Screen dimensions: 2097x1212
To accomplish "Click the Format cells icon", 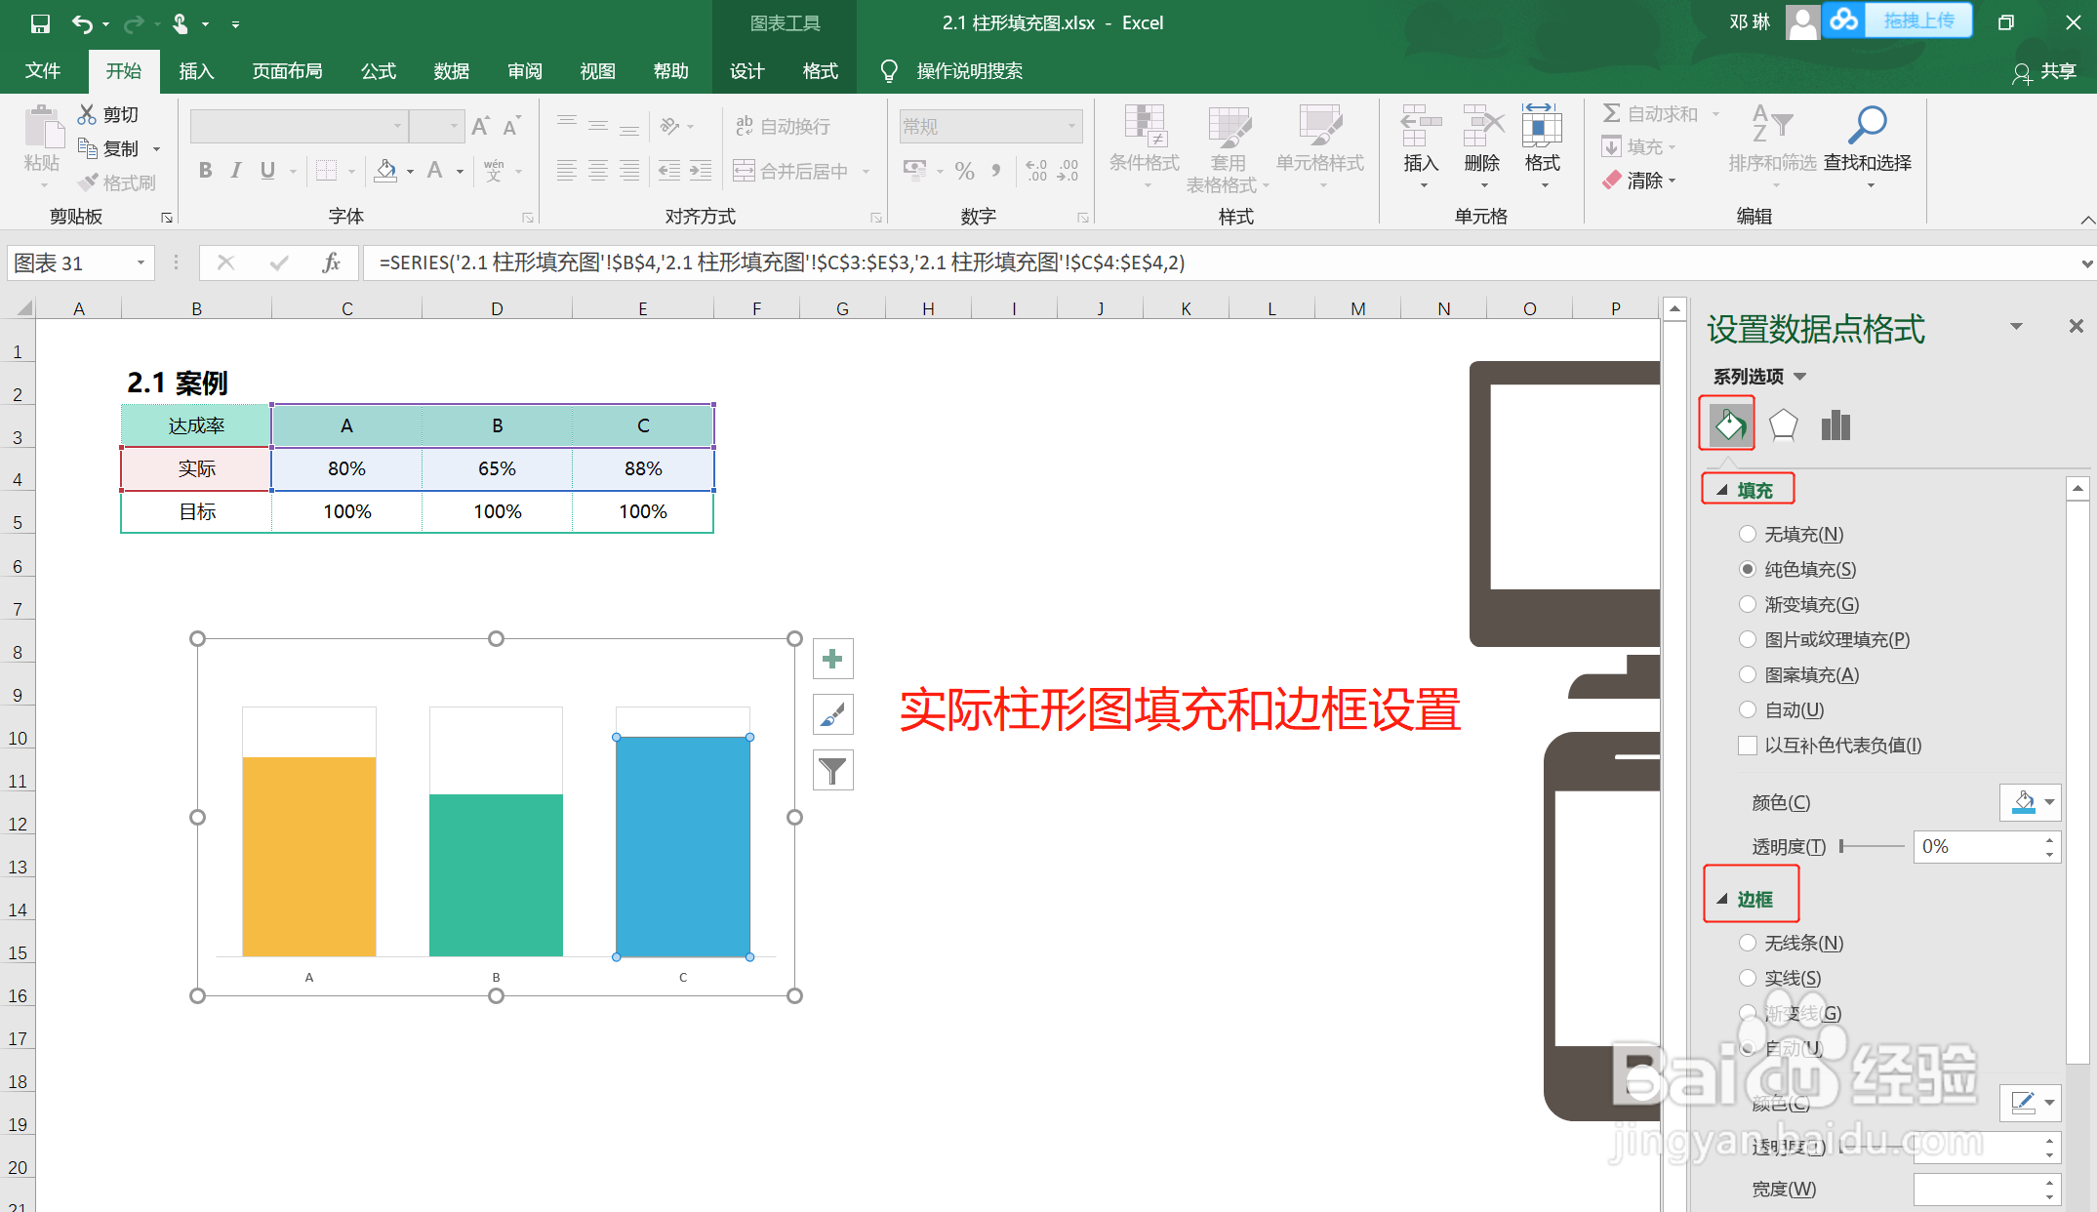I will [x=1543, y=126].
